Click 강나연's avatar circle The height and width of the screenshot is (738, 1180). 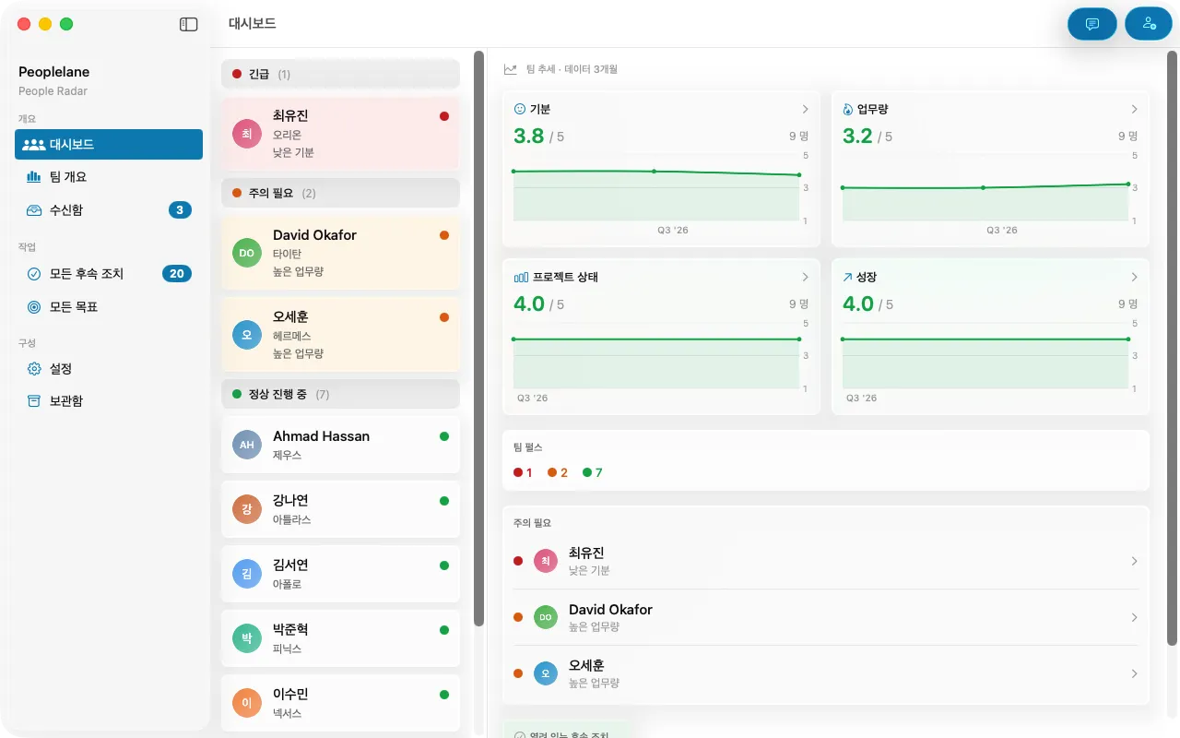click(x=247, y=509)
